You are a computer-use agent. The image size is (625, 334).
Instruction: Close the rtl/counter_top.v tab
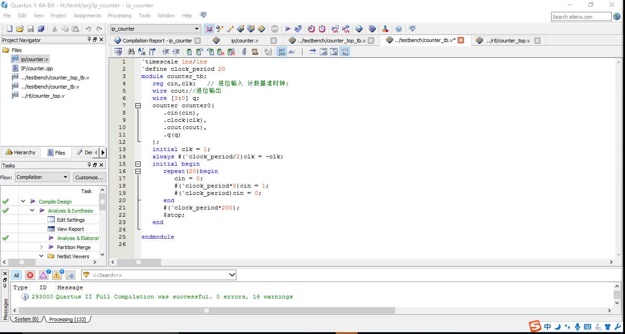pyautogui.click(x=537, y=40)
